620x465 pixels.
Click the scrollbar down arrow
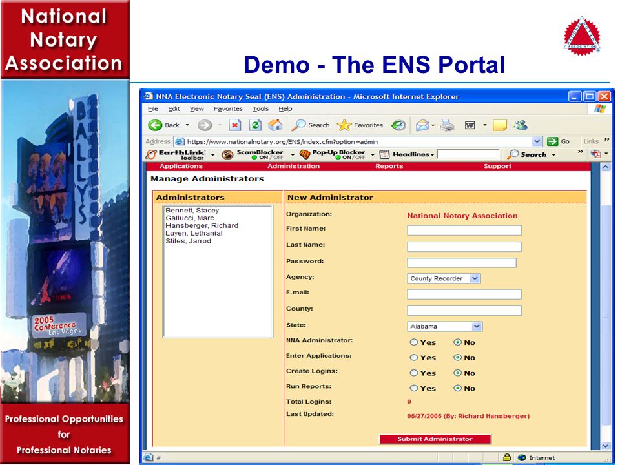click(606, 446)
